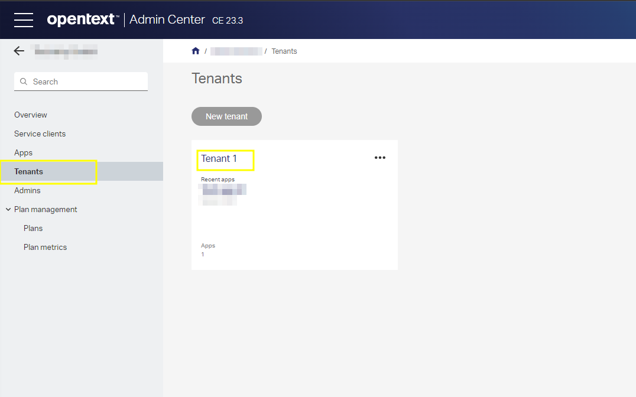Open the Apps section
The height and width of the screenshot is (397, 636).
24,152
